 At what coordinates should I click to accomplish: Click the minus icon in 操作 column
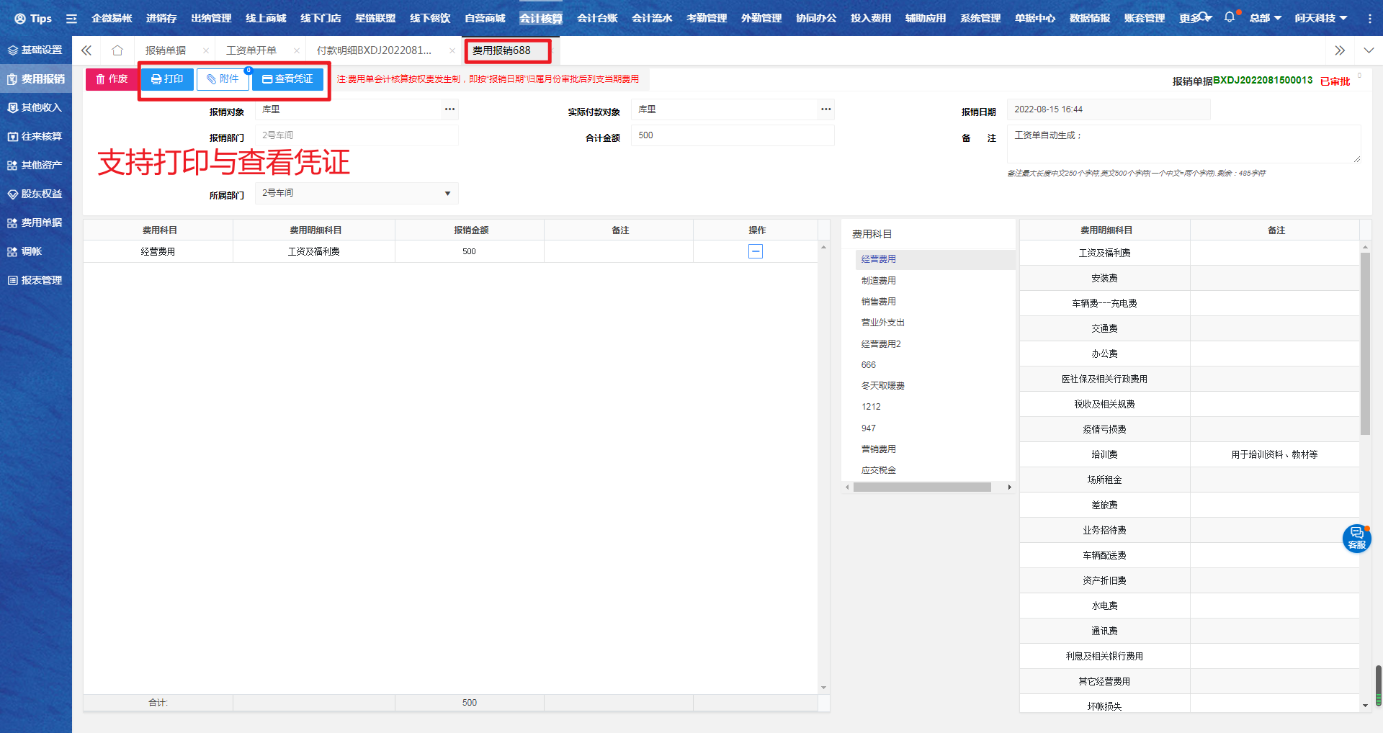click(x=756, y=251)
